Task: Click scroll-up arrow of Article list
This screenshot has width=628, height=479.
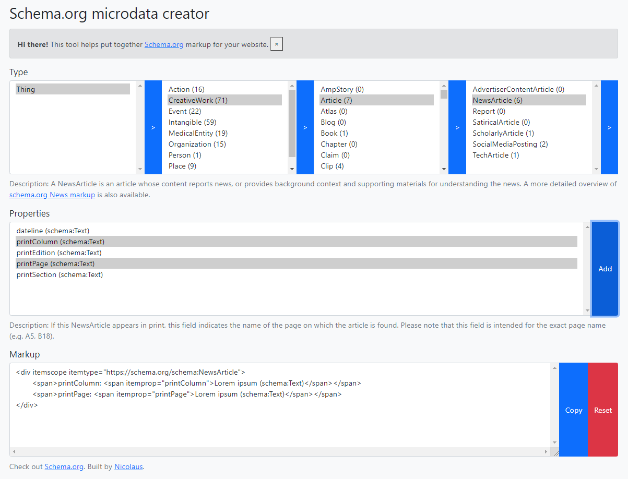Action: tap(444, 86)
